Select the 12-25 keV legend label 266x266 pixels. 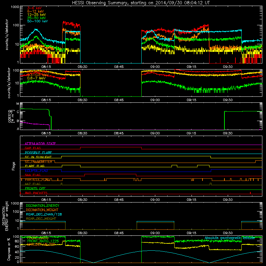(37, 15)
